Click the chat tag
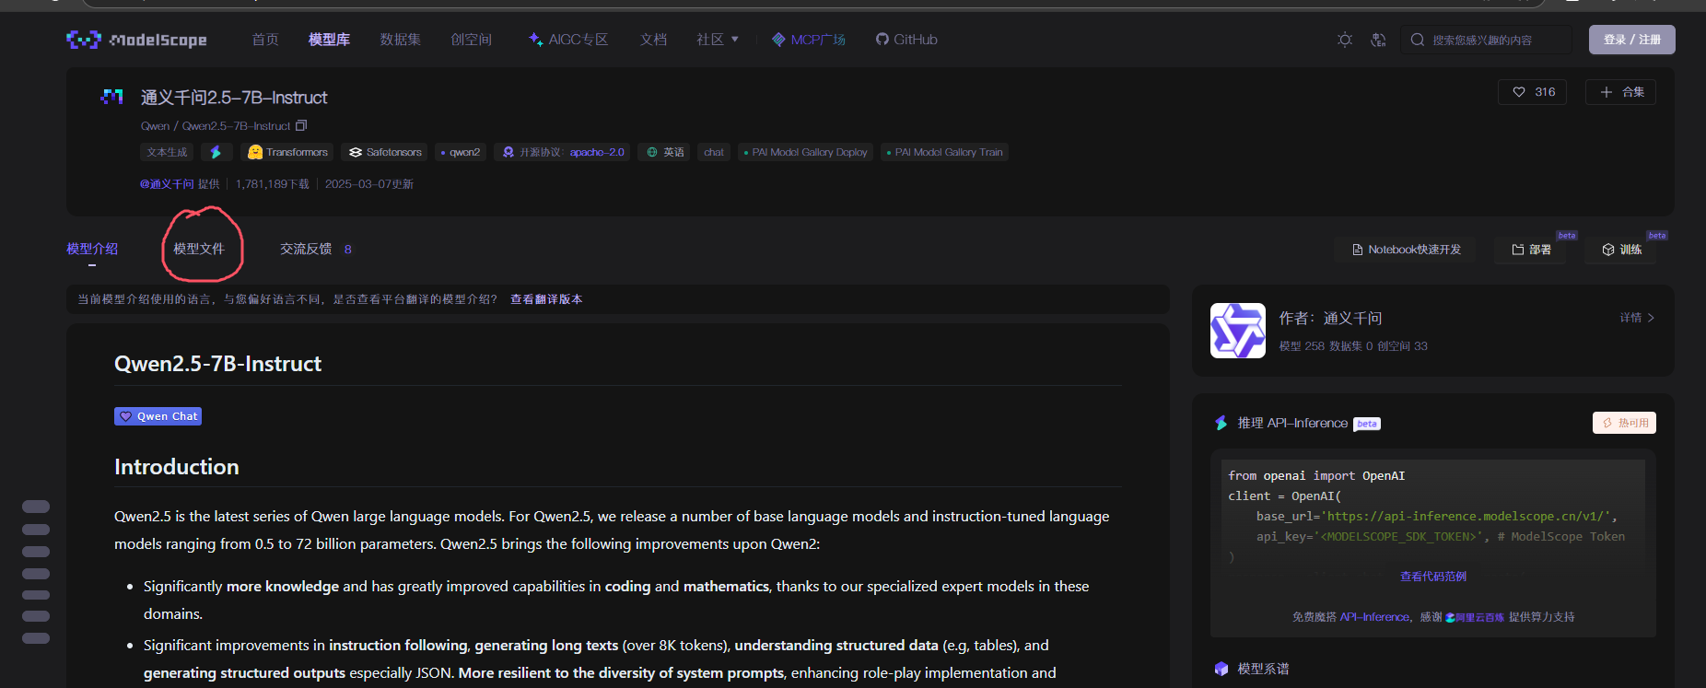 pos(714,152)
